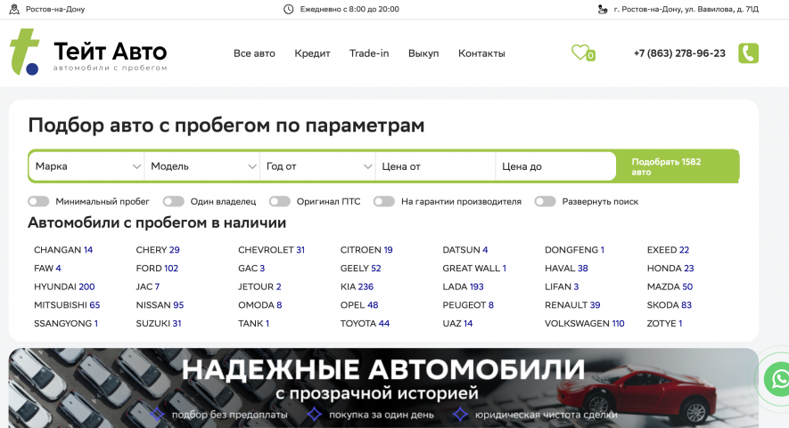Open FAW 4 brand link

tap(47, 268)
